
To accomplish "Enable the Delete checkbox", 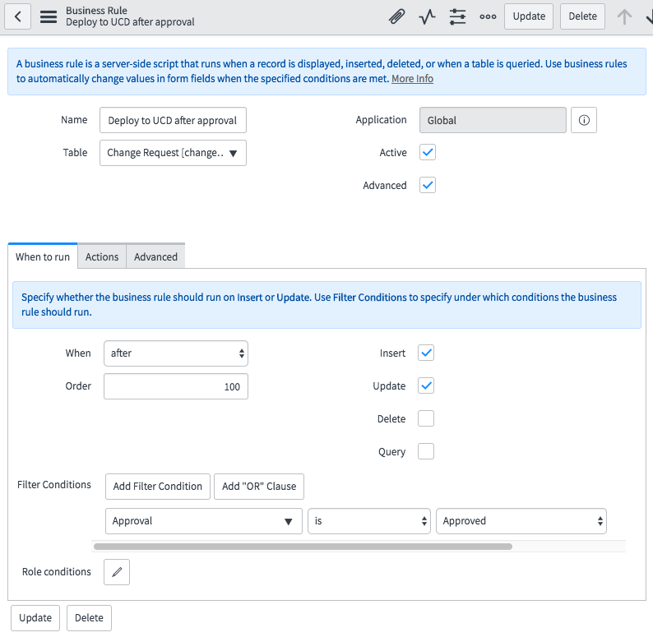I will 425,419.
